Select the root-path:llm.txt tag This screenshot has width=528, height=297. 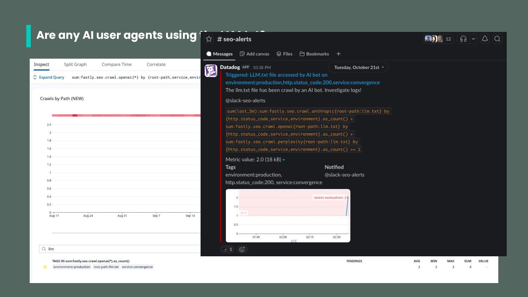click(106, 267)
